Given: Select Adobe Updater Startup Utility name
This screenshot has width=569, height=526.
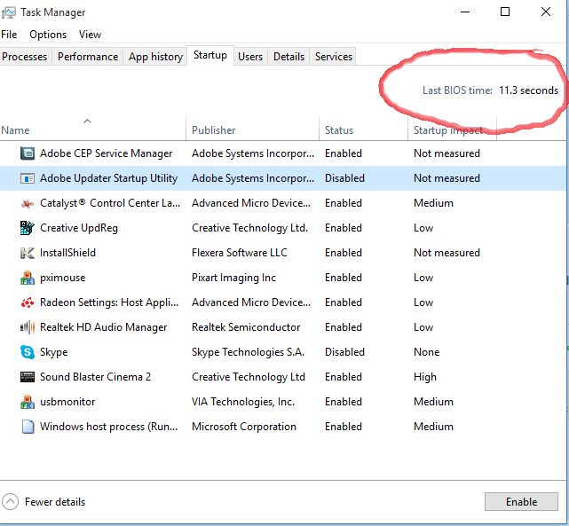Looking at the screenshot, I should point(108,178).
